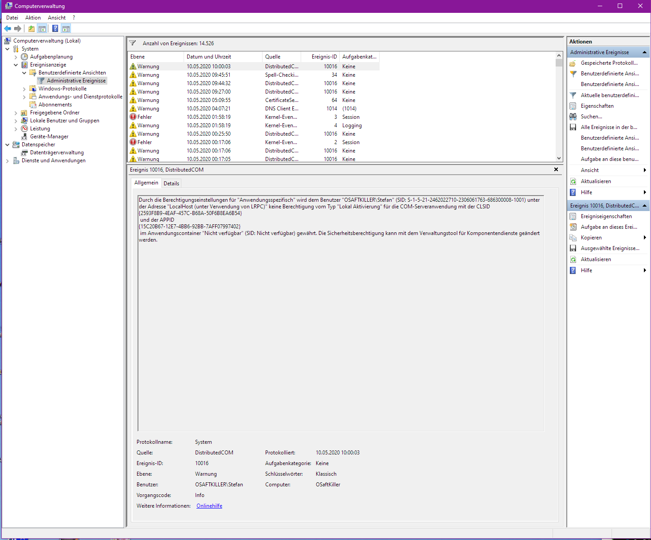Select Computerverwaltung (Lokal) root node
The image size is (651, 540).
pyautogui.click(x=47, y=41)
